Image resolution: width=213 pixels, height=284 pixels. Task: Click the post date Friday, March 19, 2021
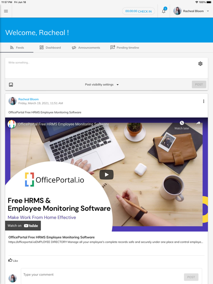tap(41, 103)
